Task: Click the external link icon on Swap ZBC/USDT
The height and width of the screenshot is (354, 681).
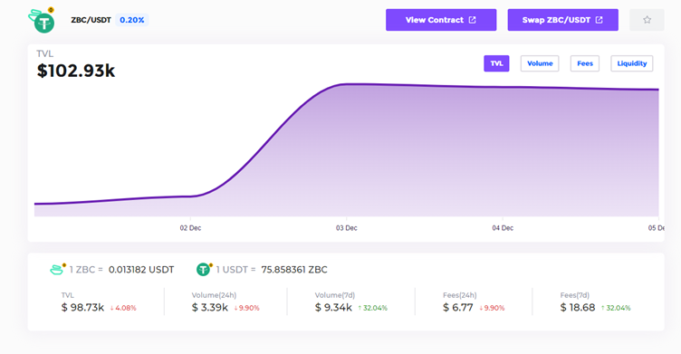Action: [599, 20]
